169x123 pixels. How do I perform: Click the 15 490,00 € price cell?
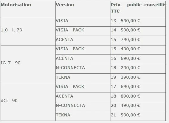(138, 50)
